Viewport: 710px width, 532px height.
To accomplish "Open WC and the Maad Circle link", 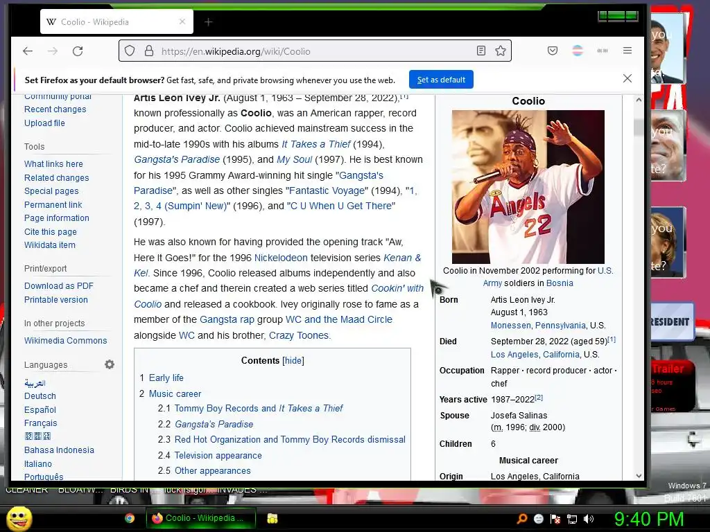I will [338, 320].
